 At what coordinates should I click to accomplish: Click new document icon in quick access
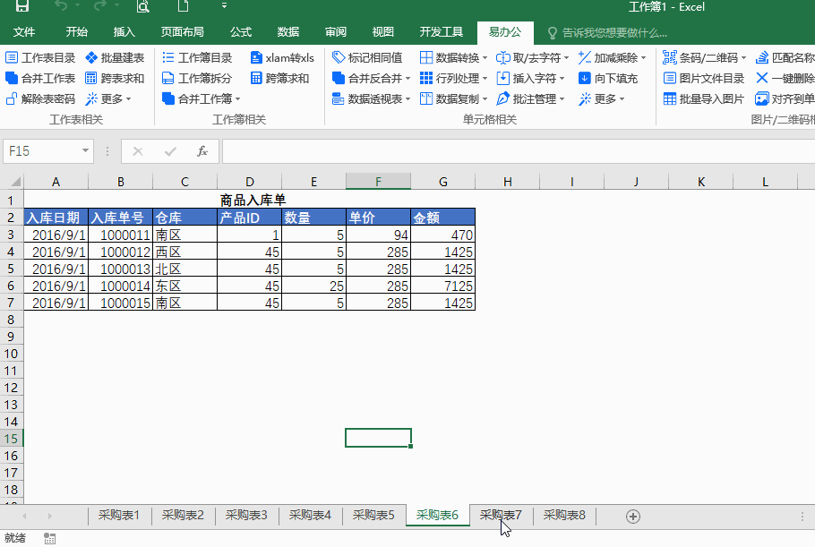click(183, 5)
